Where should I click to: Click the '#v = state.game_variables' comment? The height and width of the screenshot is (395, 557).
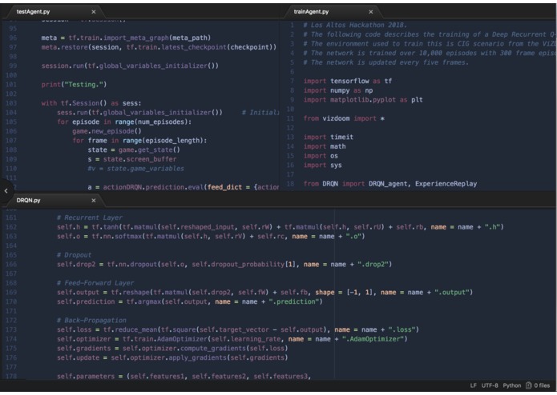click(135, 168)
